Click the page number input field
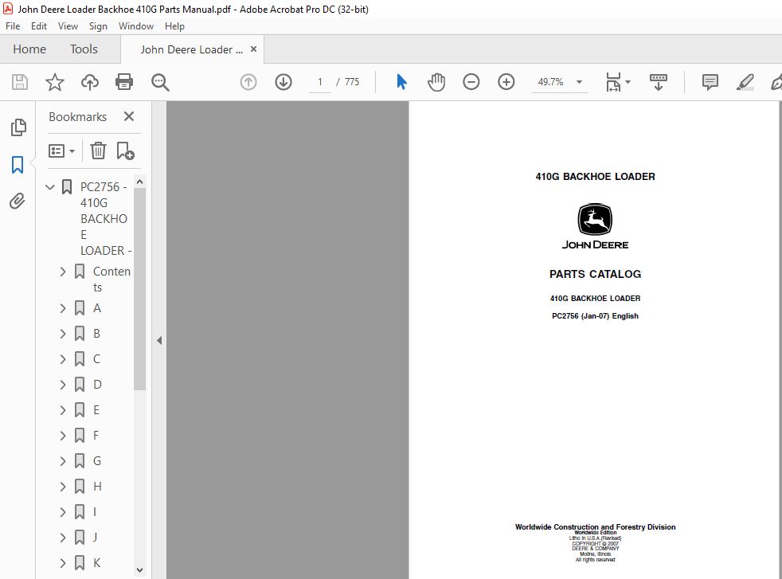The width and height of the screenshot is (782, 579). (319, 82)
